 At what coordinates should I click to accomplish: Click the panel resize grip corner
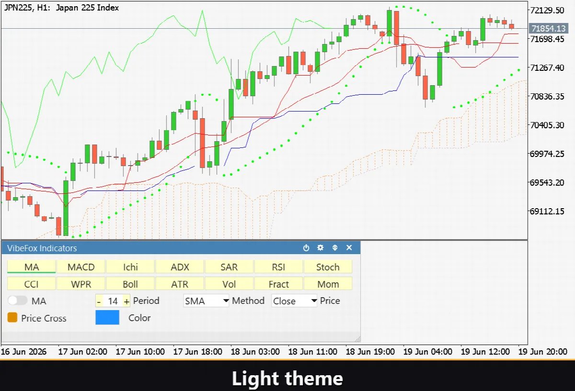(x=357, y=338)
